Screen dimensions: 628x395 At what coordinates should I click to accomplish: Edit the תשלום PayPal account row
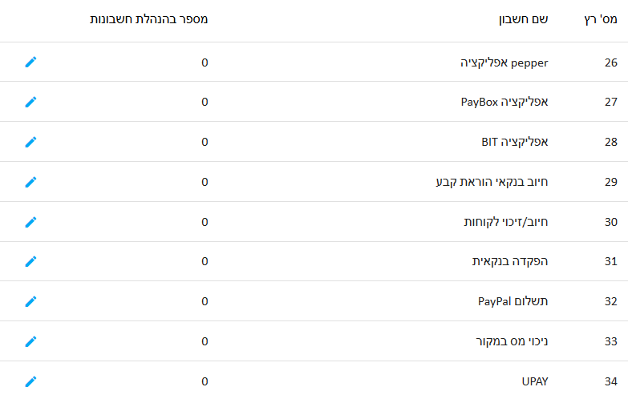[x=30, y=301]
